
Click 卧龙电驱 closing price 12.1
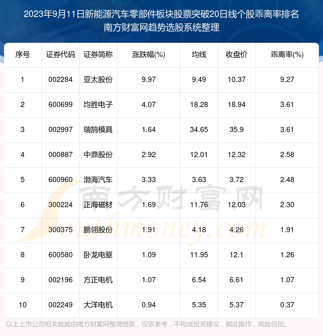237,255
